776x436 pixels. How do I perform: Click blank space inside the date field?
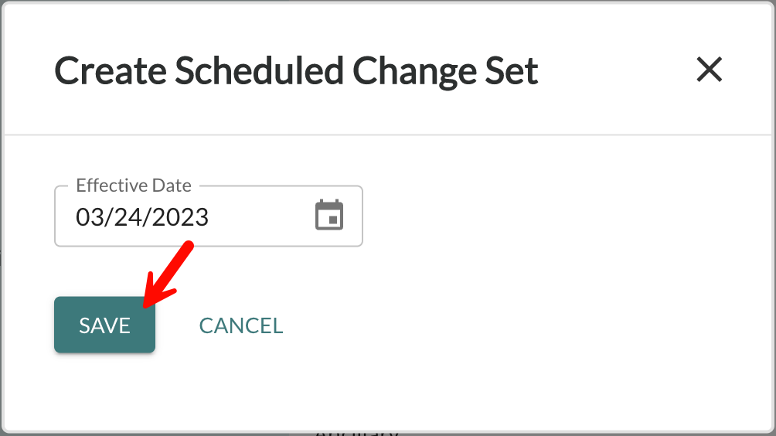pyautogui.click(x=260, y=217)
